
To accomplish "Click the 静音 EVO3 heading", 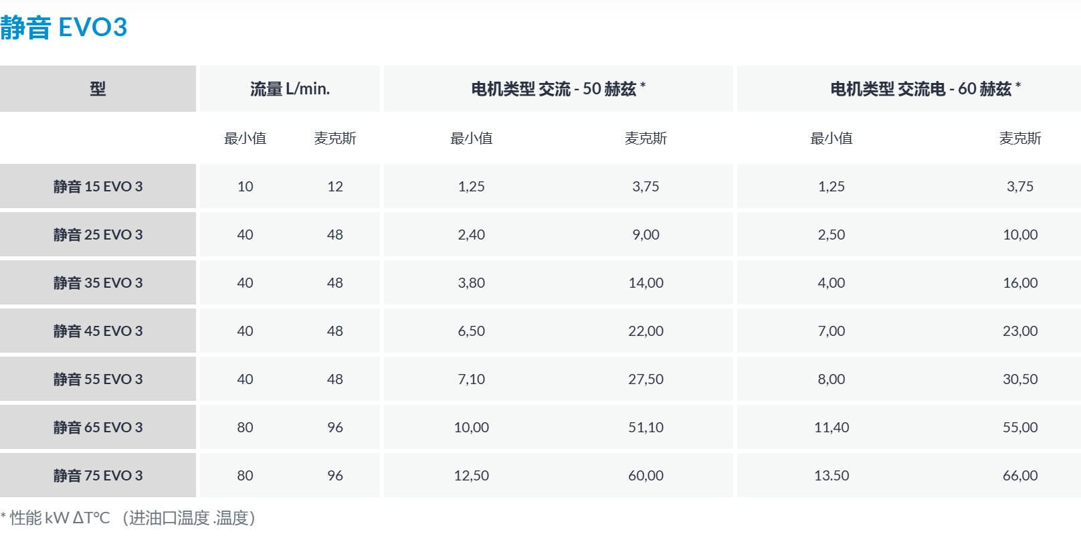I will tap(64, 27).
